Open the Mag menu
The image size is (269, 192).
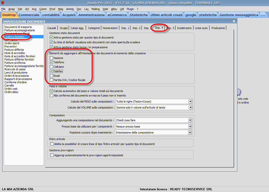60,9
